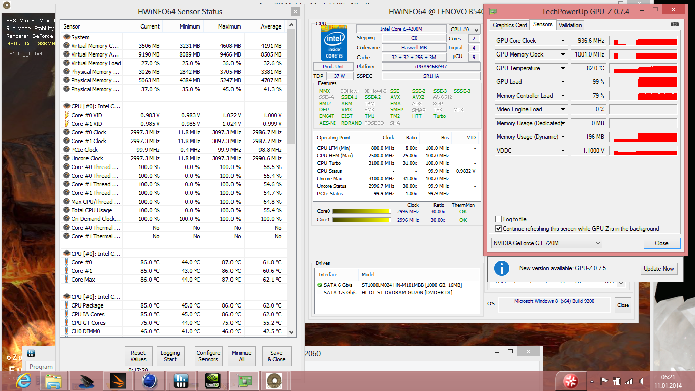The width and height of the screenshot is (695, 391).
Task: Open the GPU Temperature sensor dropdown
Action: 563,68
